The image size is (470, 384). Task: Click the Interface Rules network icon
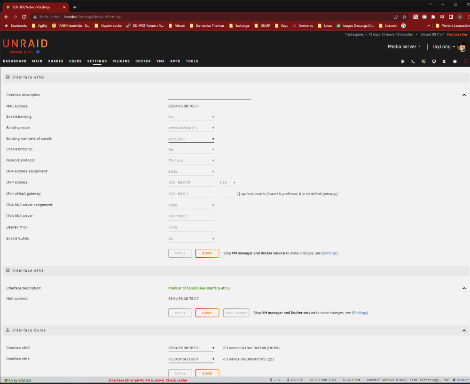8,330
